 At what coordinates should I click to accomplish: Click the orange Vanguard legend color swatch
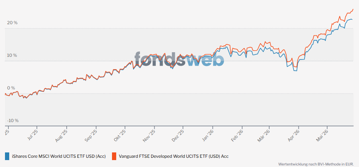(x=114, y=156)
